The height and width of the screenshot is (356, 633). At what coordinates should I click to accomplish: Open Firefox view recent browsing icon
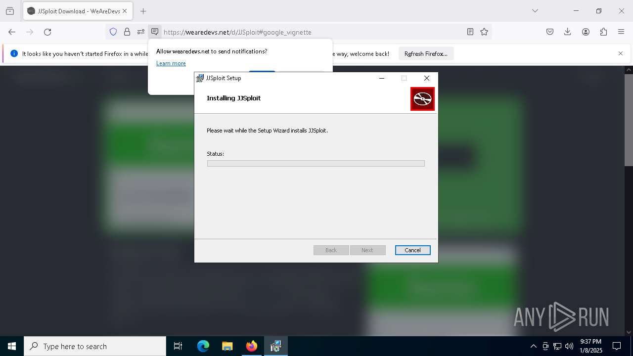[10, 11]
